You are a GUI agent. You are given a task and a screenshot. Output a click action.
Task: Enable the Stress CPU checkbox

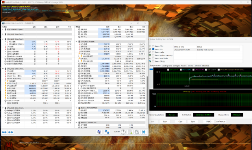153,46
